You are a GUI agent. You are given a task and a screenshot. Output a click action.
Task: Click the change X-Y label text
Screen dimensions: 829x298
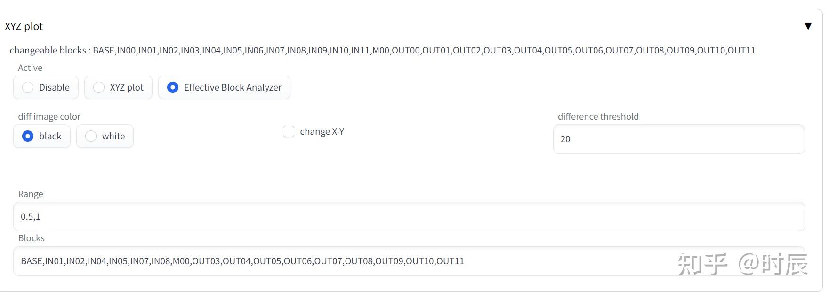click(322, 132)
